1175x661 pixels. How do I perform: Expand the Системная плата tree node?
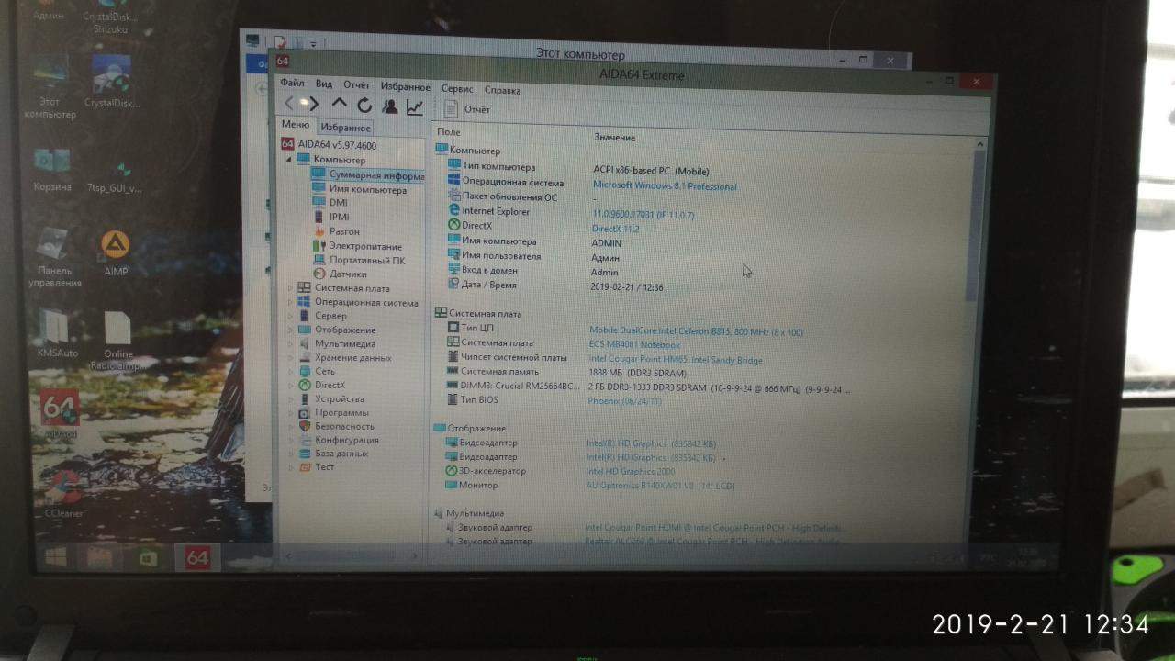[x=292, y=288]
